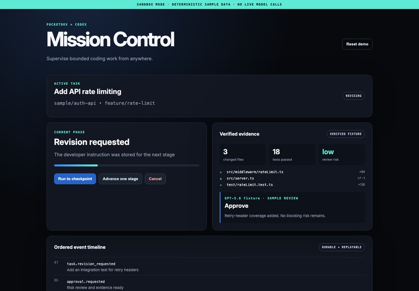Click the Risk review and evidence ready text
Image resolution: width=419 pixels, height=291 pixels.
95,287
